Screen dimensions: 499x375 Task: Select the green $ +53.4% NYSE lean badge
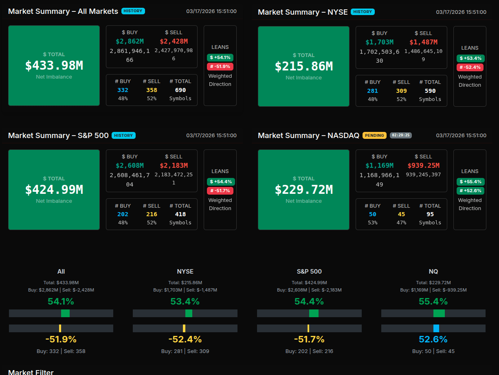coord(470,58)
